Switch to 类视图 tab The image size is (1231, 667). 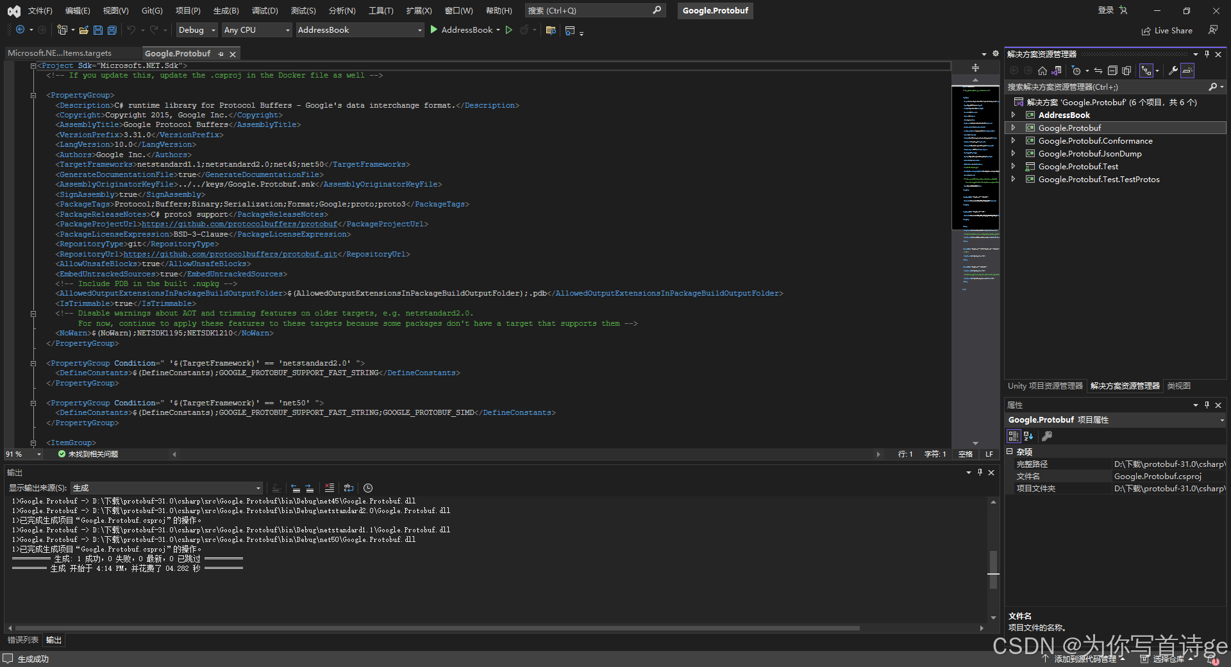point(1178,386)
